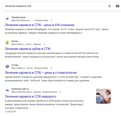Viewport: 121px width, 116px height.
Task: Open the three-dot menu next to ctoma.ru
Action: click(51, 68)
